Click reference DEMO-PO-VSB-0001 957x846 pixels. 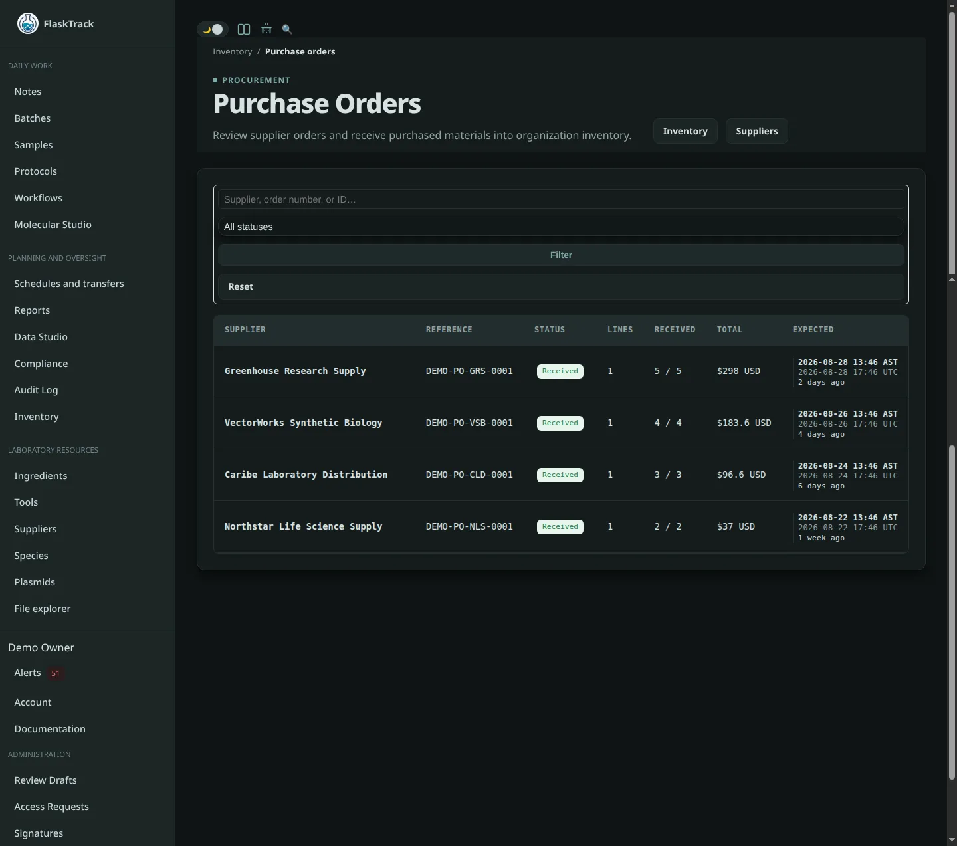click(x=469, y=423)
